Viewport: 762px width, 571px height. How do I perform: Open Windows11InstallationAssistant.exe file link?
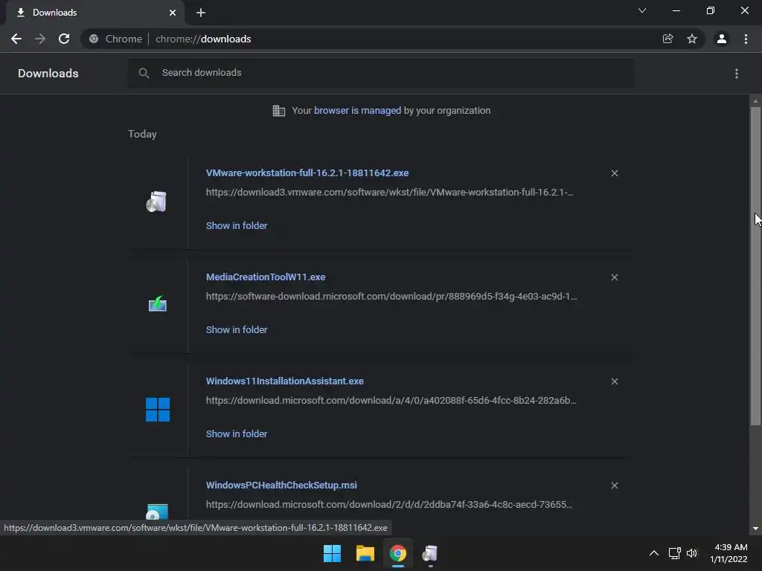285,381
